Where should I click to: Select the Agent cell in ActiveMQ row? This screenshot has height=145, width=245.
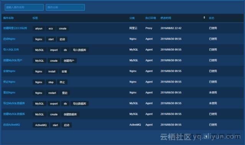(149, 125)
